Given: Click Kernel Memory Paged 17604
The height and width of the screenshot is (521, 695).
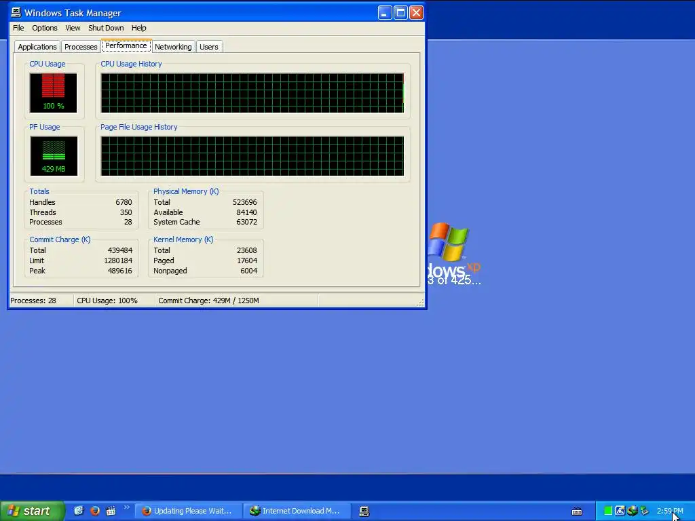Looking at the screenshot, I should 247,260.
